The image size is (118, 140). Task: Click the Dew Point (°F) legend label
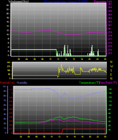tap(108, 83)
